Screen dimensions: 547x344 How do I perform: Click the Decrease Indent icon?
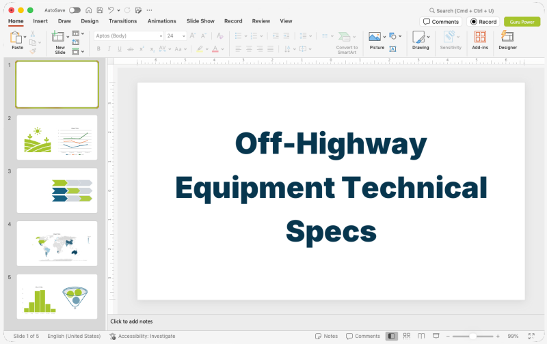point(276,36)
